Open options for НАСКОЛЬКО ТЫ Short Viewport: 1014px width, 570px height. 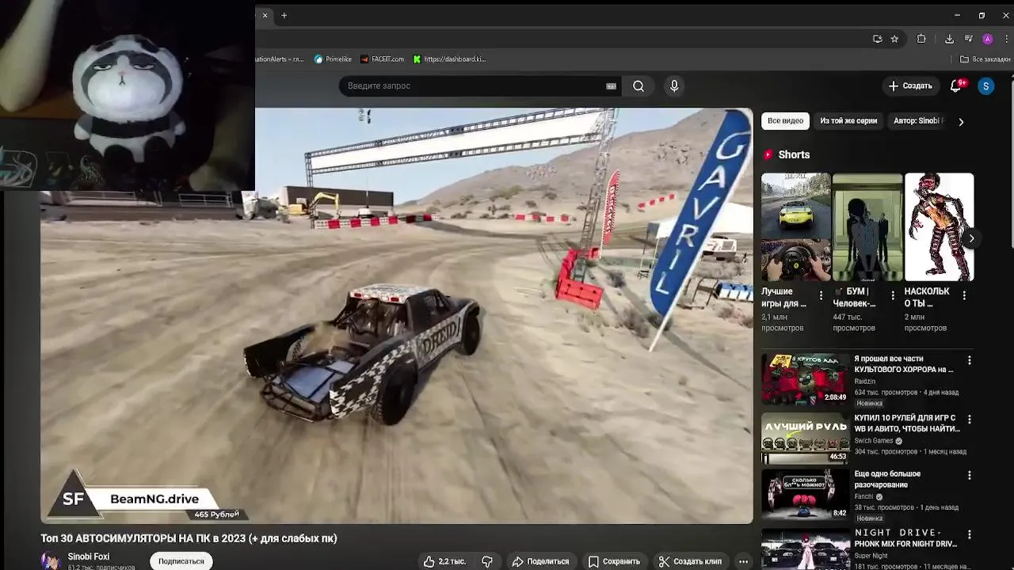coord(964,295)
